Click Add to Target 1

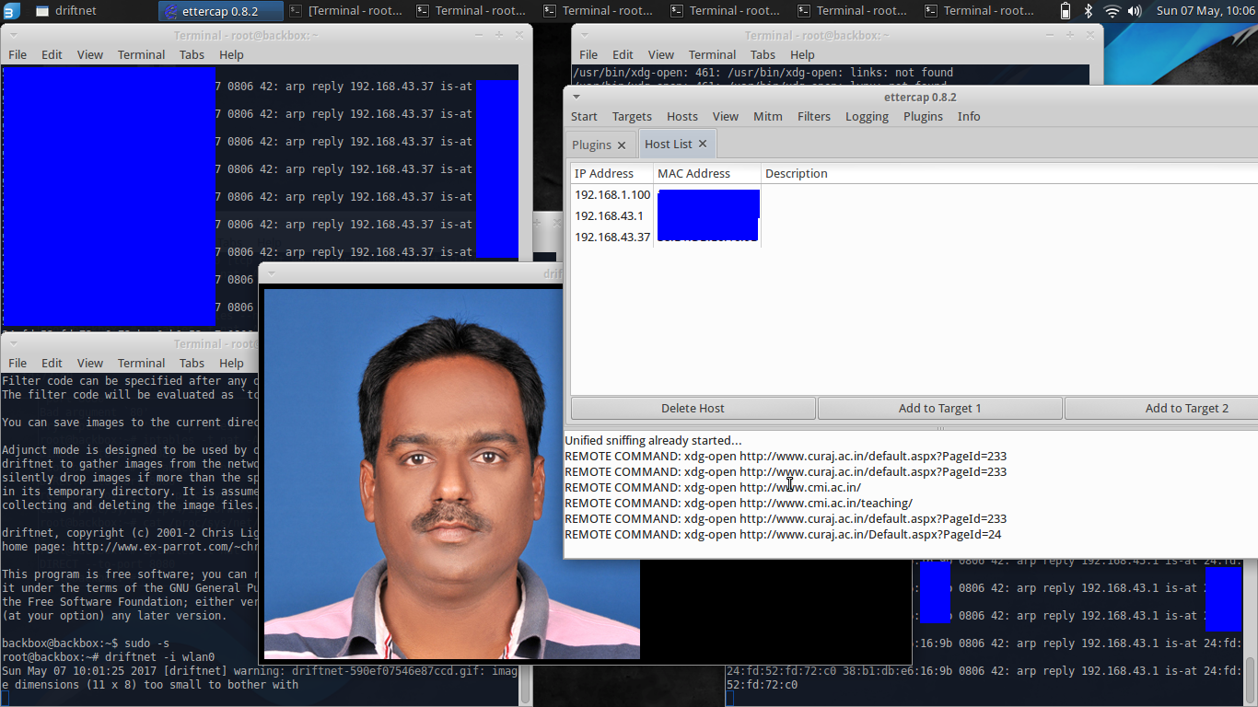pyautogui.click(x=939, y=408)
